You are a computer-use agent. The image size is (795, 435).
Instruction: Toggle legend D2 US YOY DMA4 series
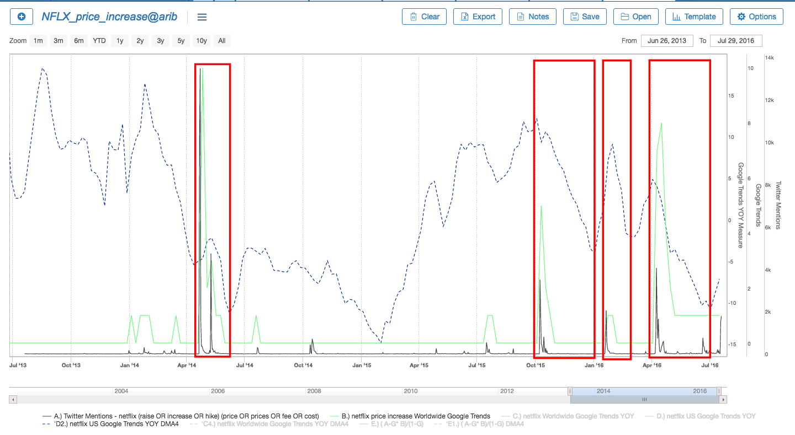click(110, 424)
